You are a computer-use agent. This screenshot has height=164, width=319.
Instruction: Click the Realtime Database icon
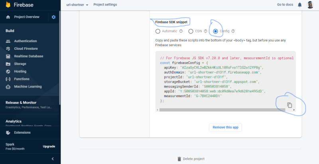click(8, 56)
